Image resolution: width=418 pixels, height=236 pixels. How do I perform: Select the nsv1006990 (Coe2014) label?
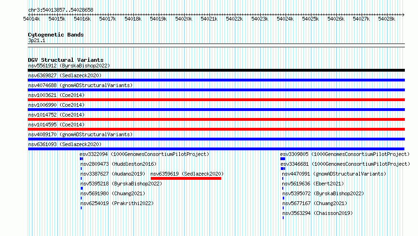tap(56, 105)
